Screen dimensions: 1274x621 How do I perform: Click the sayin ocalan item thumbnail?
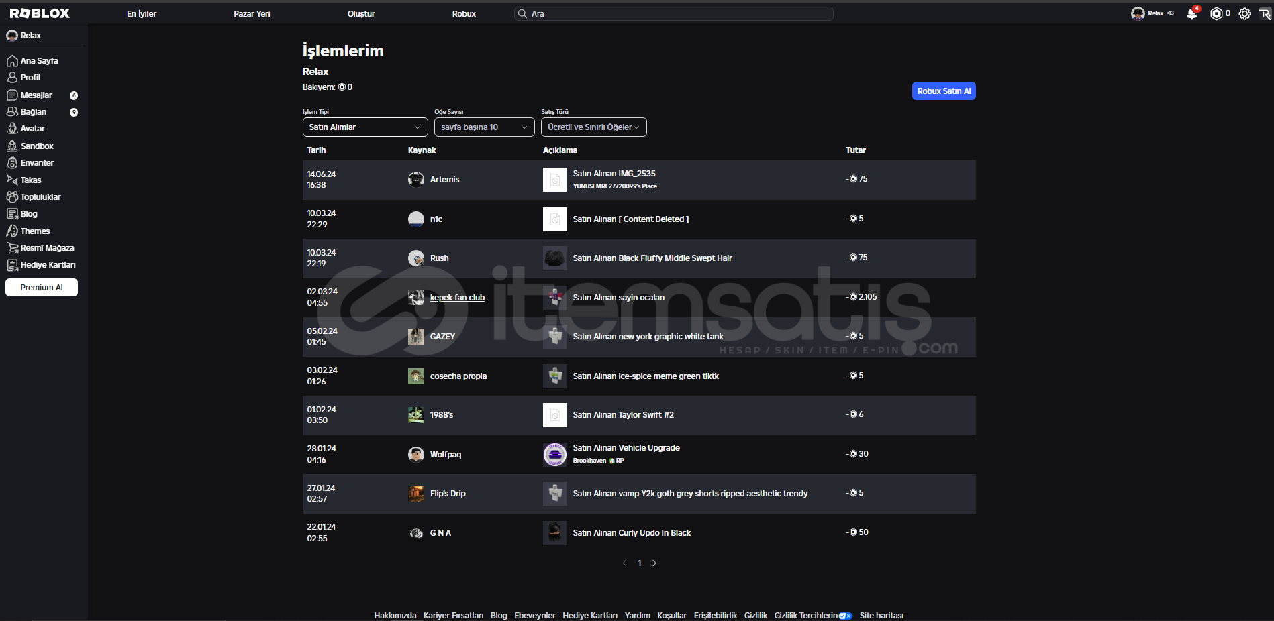pos(555,298)
